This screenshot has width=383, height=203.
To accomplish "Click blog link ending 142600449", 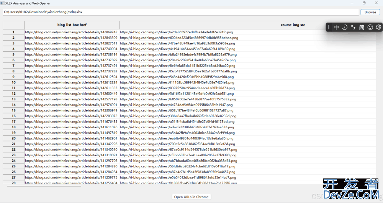I will tap(71, 93).
